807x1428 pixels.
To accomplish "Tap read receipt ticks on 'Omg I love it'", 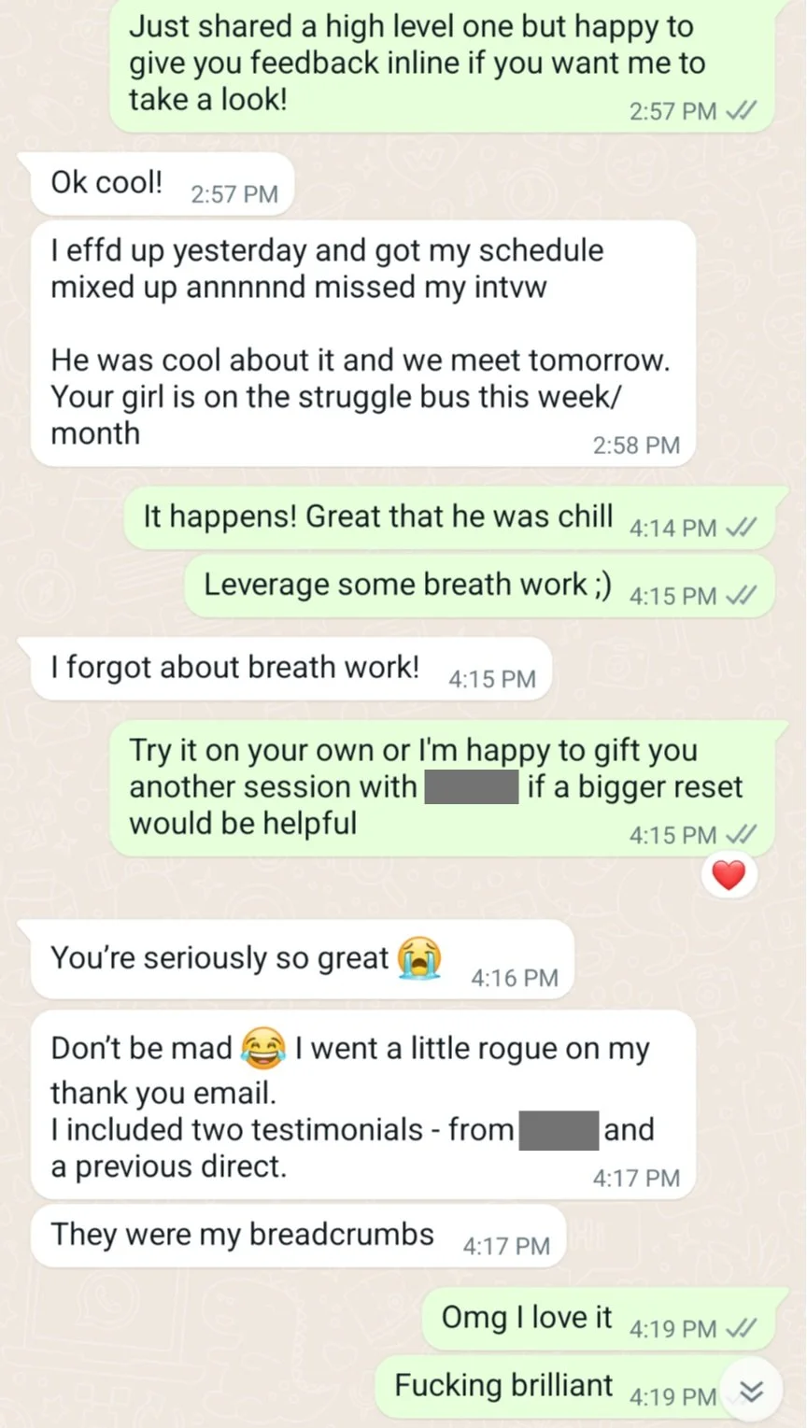I will click(741, 1328).
